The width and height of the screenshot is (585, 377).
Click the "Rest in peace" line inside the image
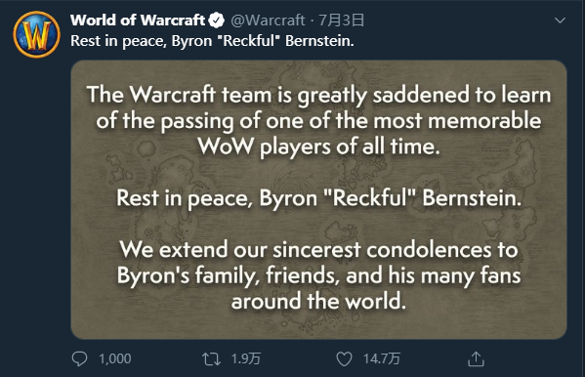click(x=318, y=198)
